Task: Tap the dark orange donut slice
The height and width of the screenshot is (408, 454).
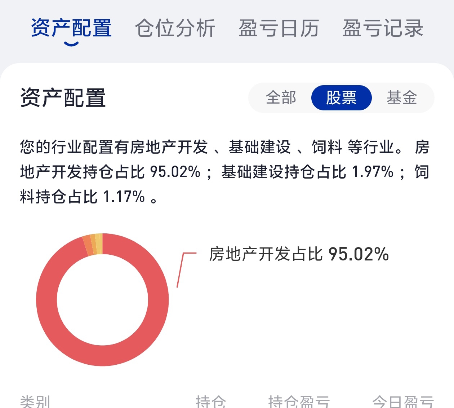Action: [x=87, y=246]
